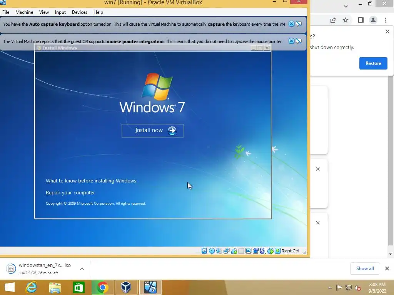Switch to Chrome in taskbar

coord(102,287)
